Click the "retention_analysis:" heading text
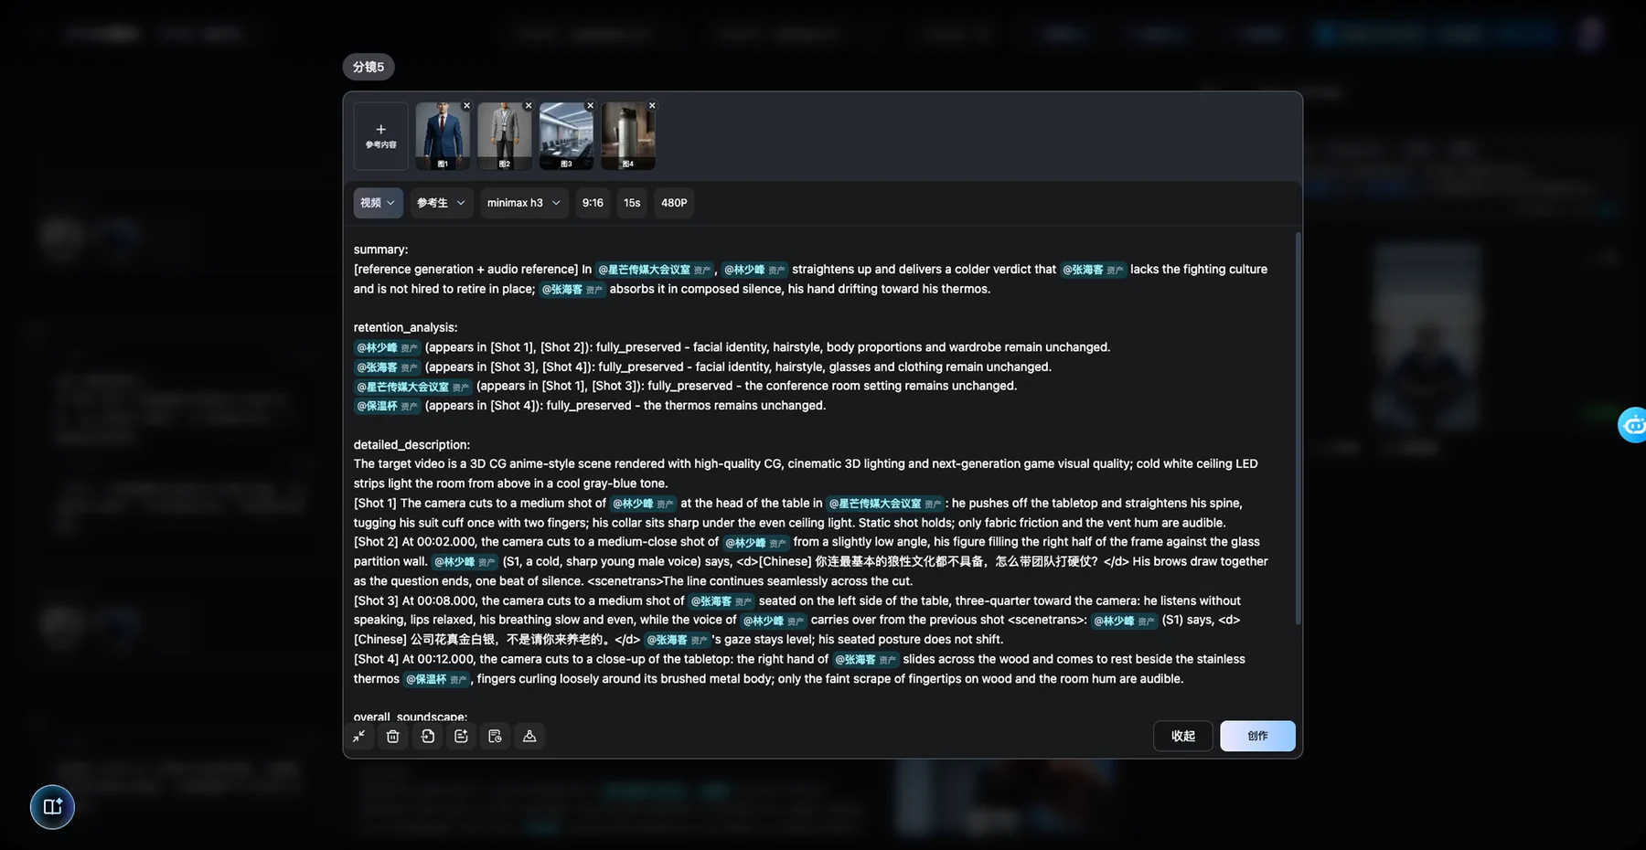Image resolution: width=1646 pixels, height=850 pixels. pos(406,327)
